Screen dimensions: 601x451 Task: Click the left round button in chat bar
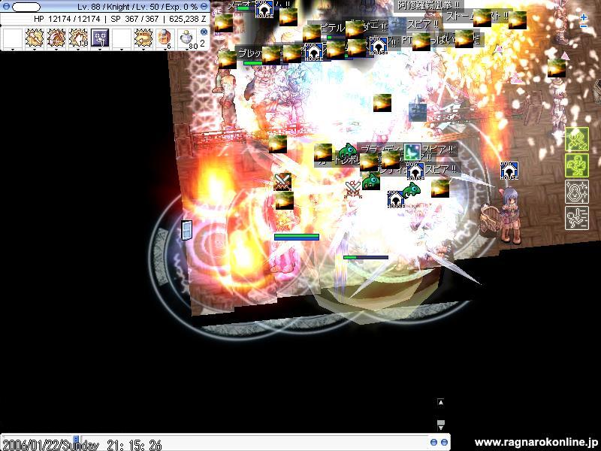coord(434,442)
